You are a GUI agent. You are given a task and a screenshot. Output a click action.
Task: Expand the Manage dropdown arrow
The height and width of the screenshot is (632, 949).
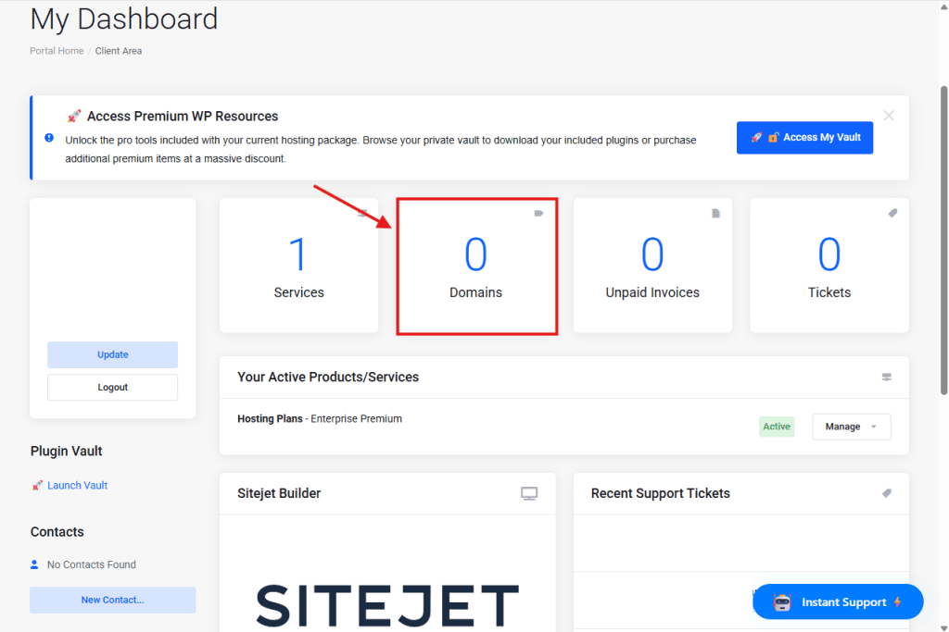tap(873, 427)
